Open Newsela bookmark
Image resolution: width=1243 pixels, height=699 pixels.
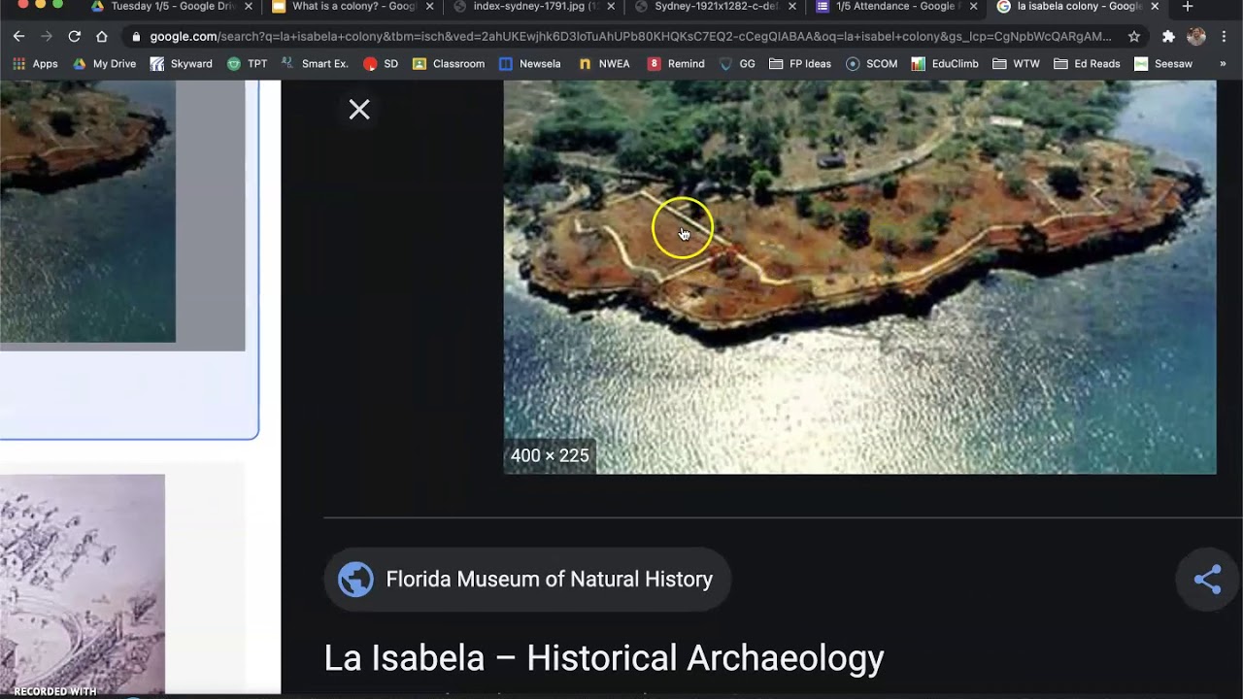[530, 64]
